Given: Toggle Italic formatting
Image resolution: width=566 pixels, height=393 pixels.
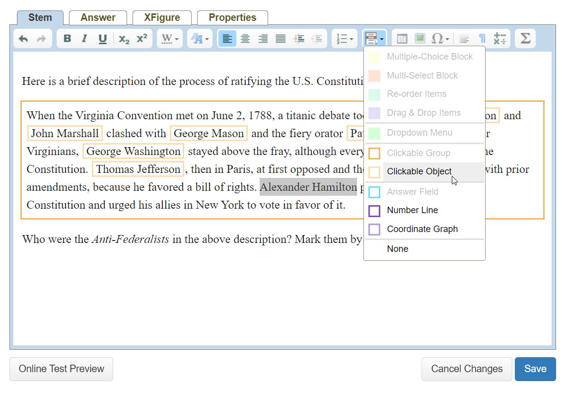Looking at the screenshot, I should point(84,39).
